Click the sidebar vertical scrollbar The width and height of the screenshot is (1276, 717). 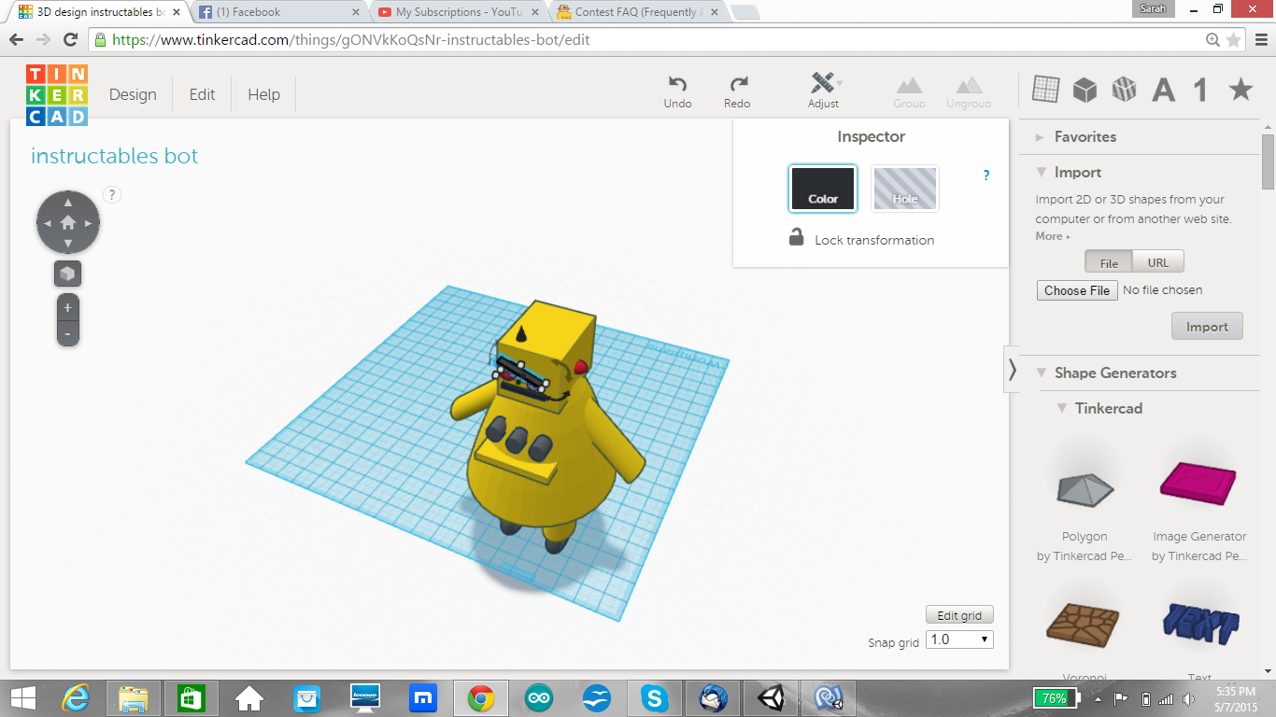[x=1268, y=161]
